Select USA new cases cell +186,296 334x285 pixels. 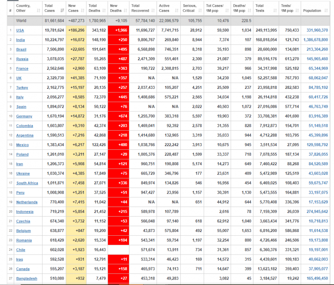(x=76, y=30)
